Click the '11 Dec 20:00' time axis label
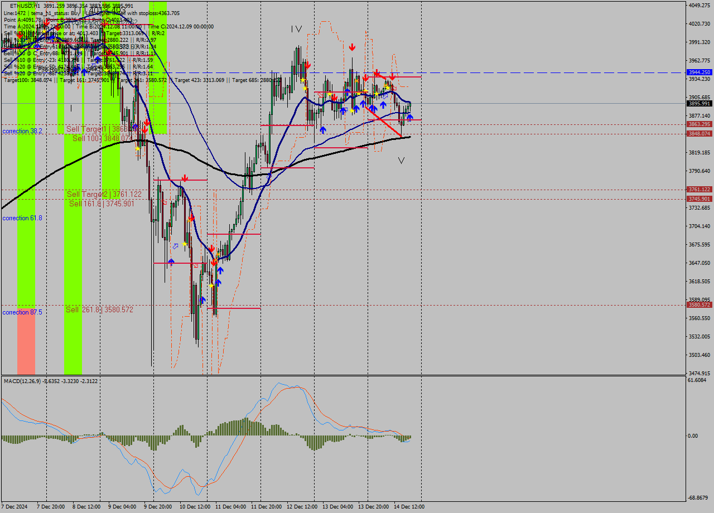Image resolution: width=714 pixels, height=513 pixels. pos(266,507)
